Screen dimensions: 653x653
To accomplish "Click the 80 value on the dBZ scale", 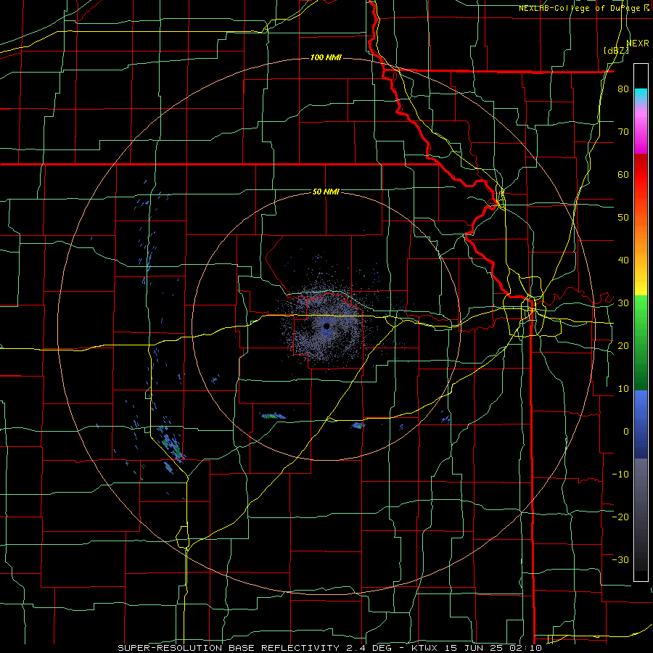I will 623,89.
